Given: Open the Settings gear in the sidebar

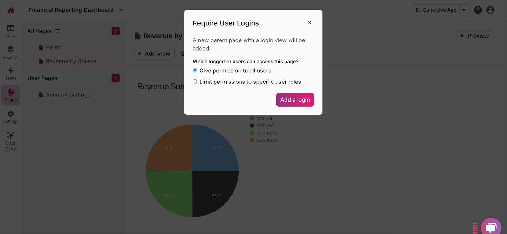Looking at the screenshot, I should click(11, 117).
